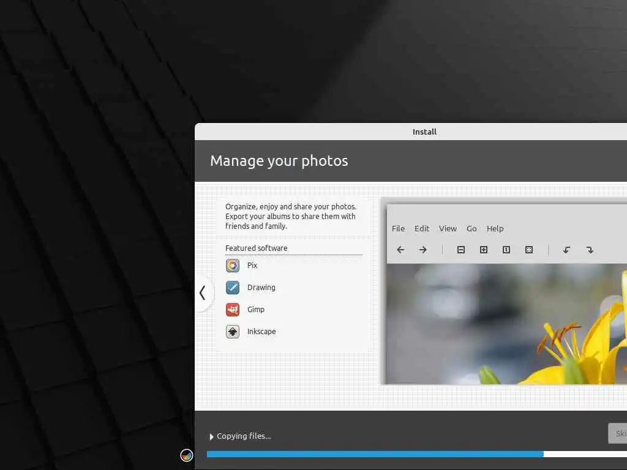Click the Drawing application icon
The width and height of the screenshot is (627, 470).
(232, 288)
